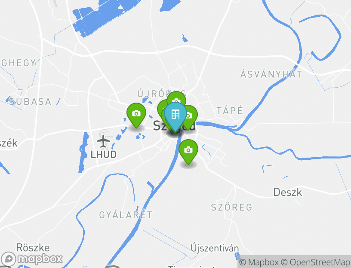Click the GYÁLARÉT district label
The image size is (351, 268).
[126, 215]
